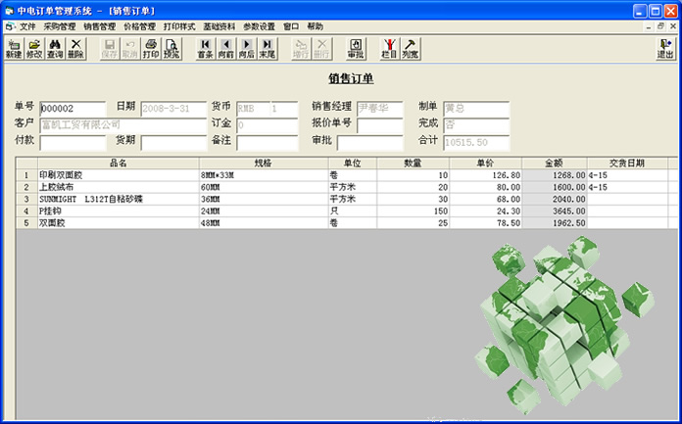Open the 销售管理 menu
Screen dimensions: 682x424
click(x=100, y=26)
